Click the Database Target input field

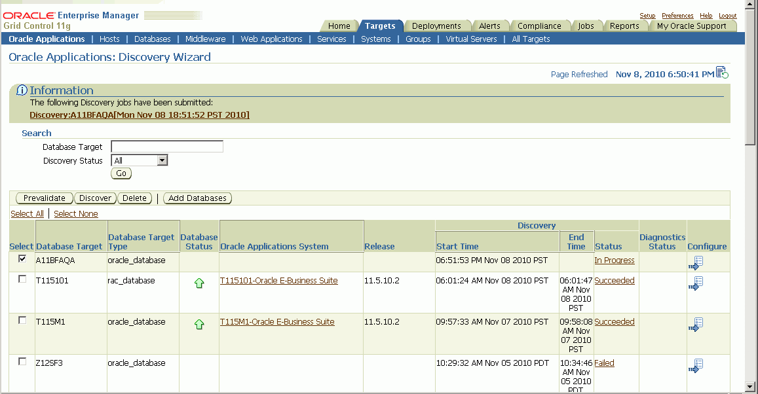point(167,147)
